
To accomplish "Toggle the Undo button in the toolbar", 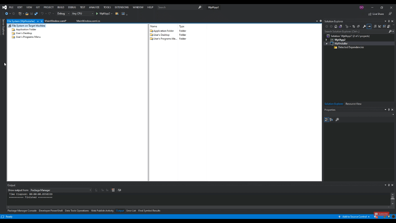I will pyautogui.click(x=42, y=14).
